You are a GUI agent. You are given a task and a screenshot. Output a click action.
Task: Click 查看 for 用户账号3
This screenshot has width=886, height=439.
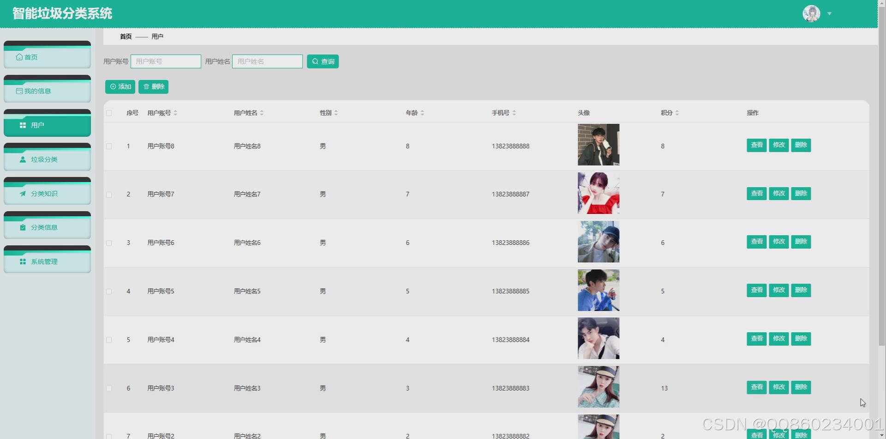757,387
